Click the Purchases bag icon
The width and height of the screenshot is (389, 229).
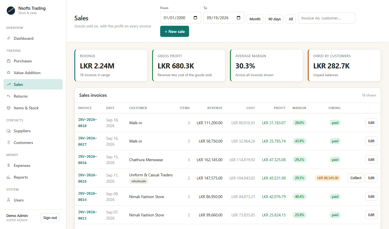click(9, 61)
